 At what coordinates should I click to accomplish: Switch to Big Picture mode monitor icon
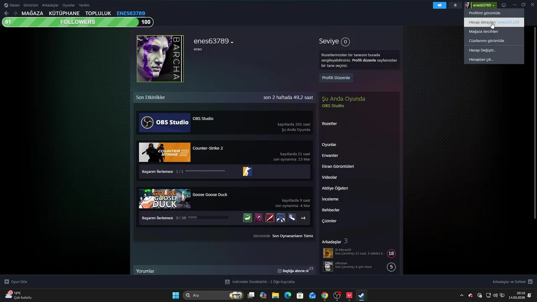(x=504, y=5)
